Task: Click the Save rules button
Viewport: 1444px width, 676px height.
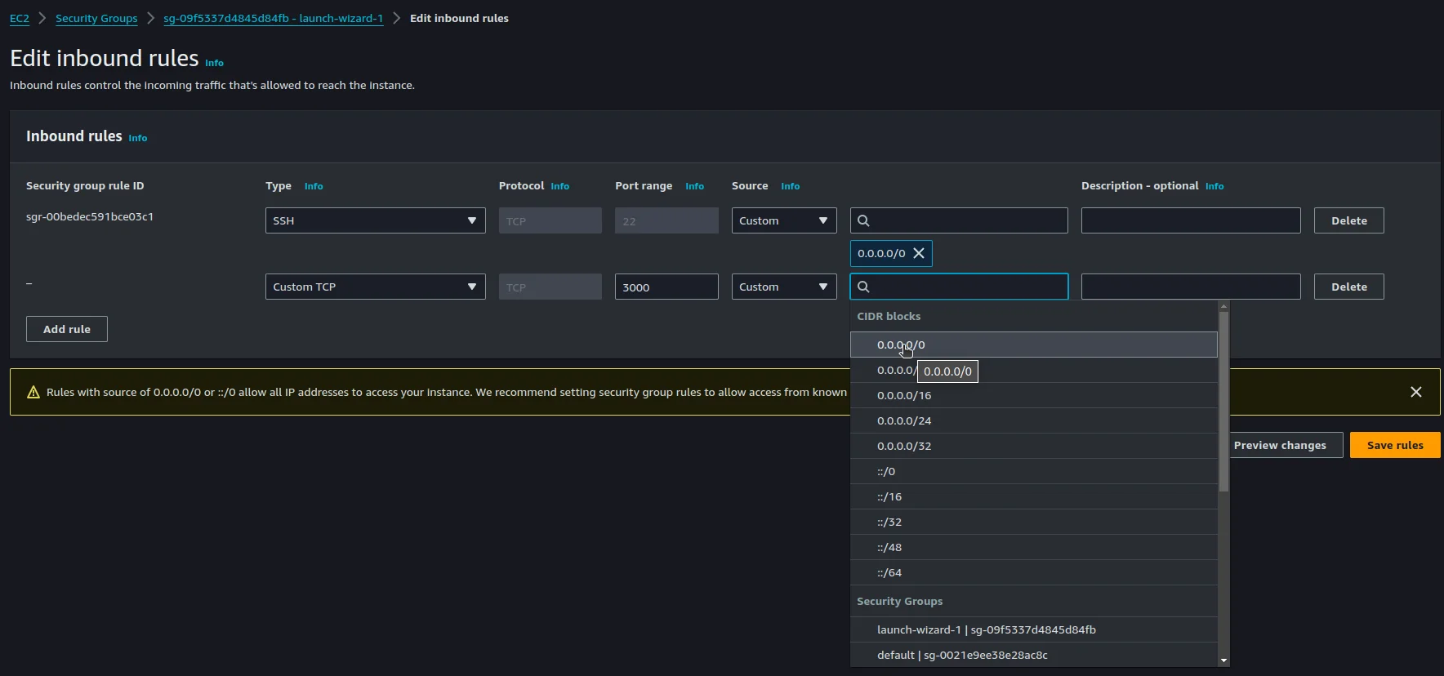Action: tap(1394, 445)
